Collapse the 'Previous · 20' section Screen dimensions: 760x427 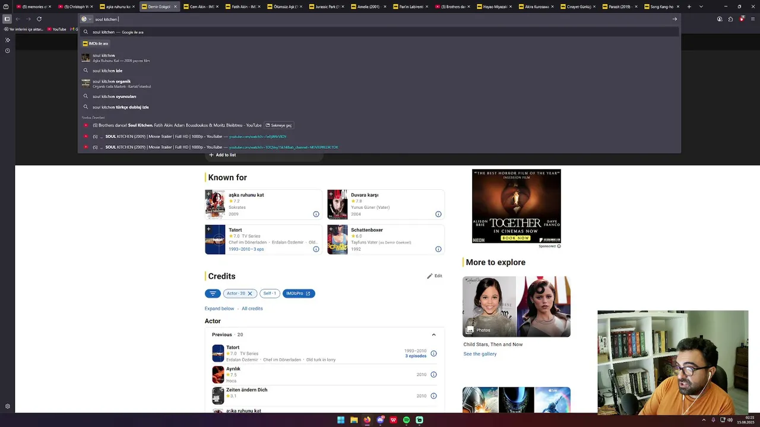tap(433, 334)
